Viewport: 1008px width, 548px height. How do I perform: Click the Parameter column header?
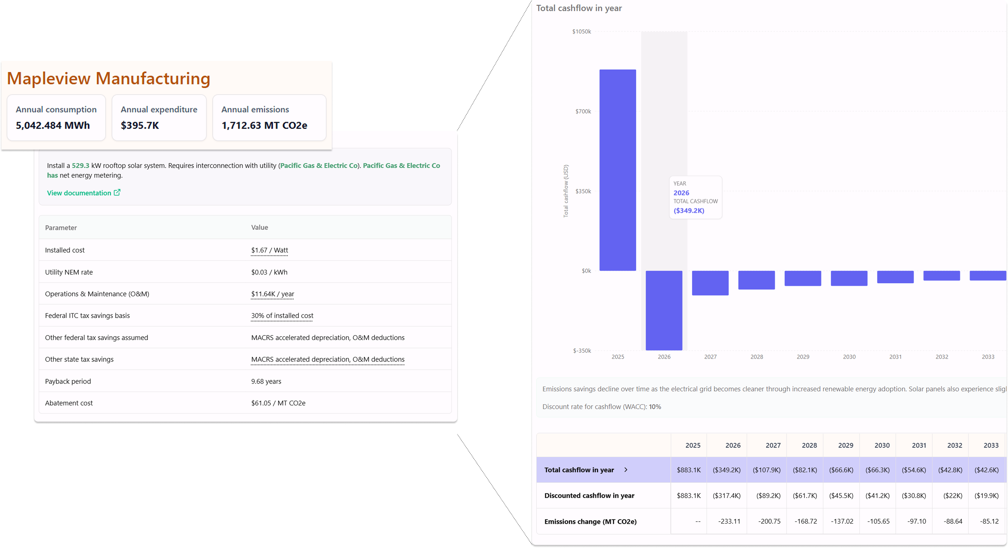(x=61, y=228)
